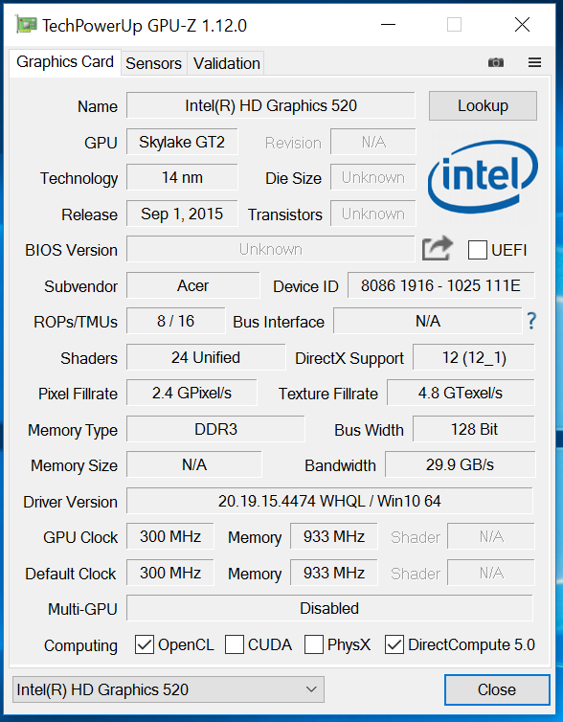Click the GPU-Z app icon in title bar
563x722 pixels.
pos(26,24)
